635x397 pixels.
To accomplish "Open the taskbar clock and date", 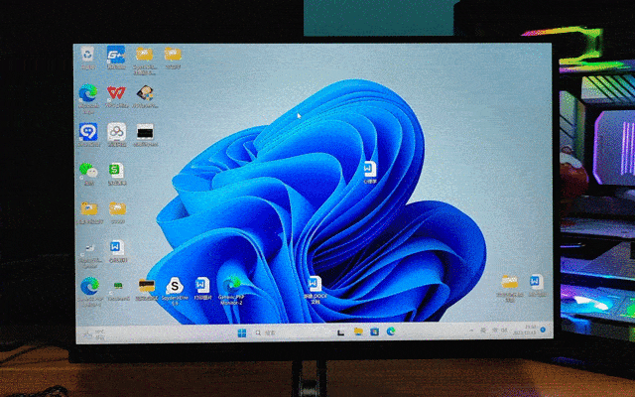I will coord(531,330).
